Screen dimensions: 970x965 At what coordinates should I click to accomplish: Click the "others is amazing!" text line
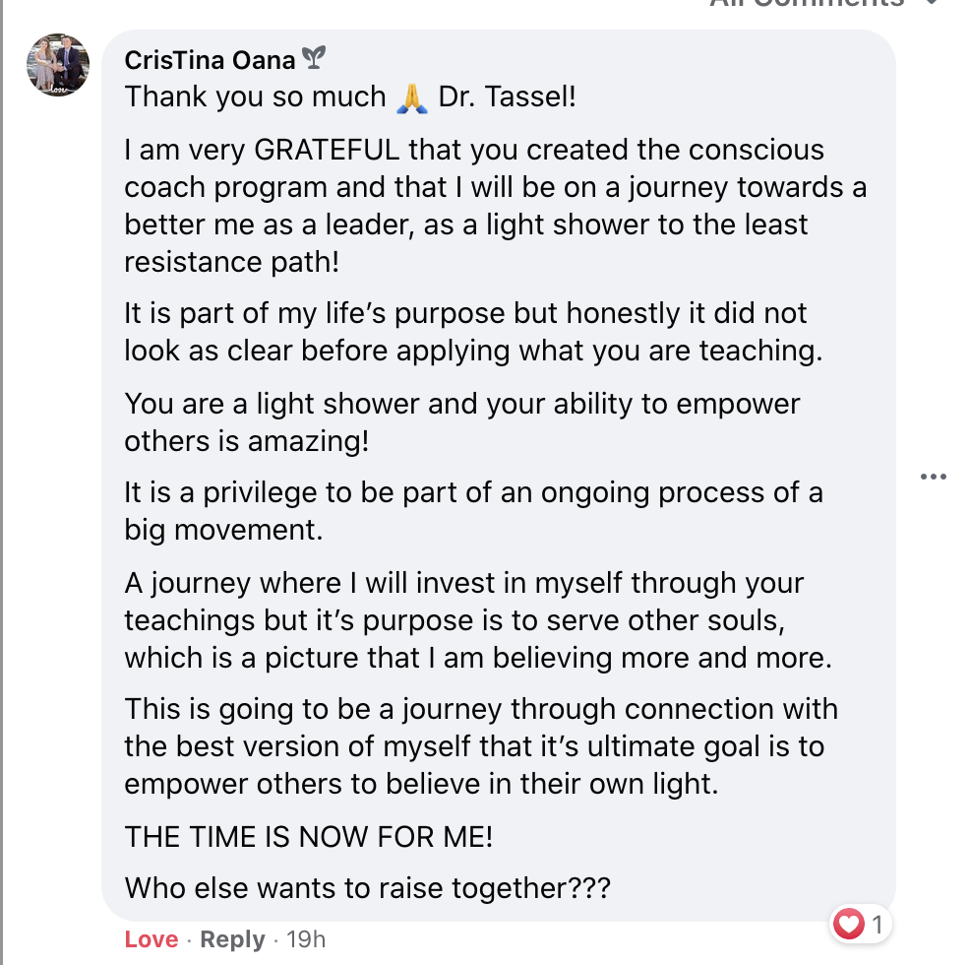pyautogui.click(x=246, y=441)
